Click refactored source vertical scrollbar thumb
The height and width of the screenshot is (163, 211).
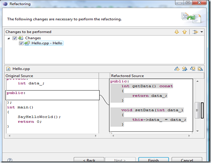[197, 110]
